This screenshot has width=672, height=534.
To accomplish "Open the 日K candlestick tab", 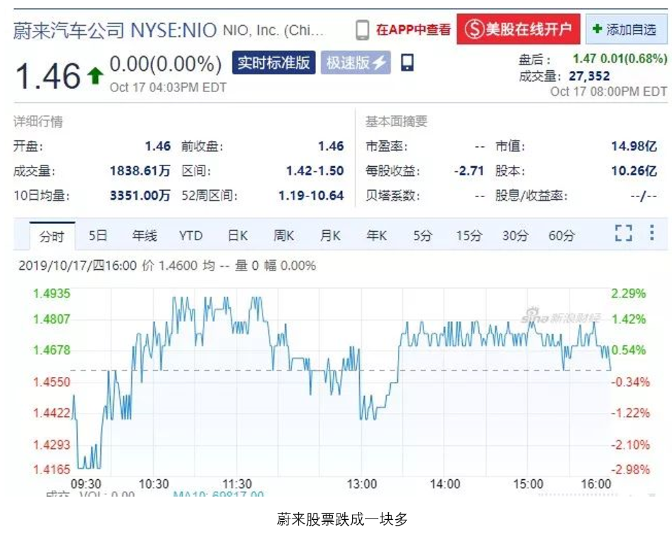I will point(238,236).
